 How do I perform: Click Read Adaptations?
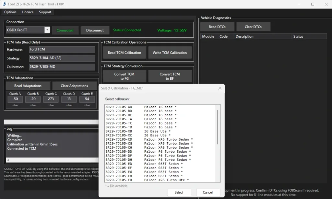tap(28, 86)
